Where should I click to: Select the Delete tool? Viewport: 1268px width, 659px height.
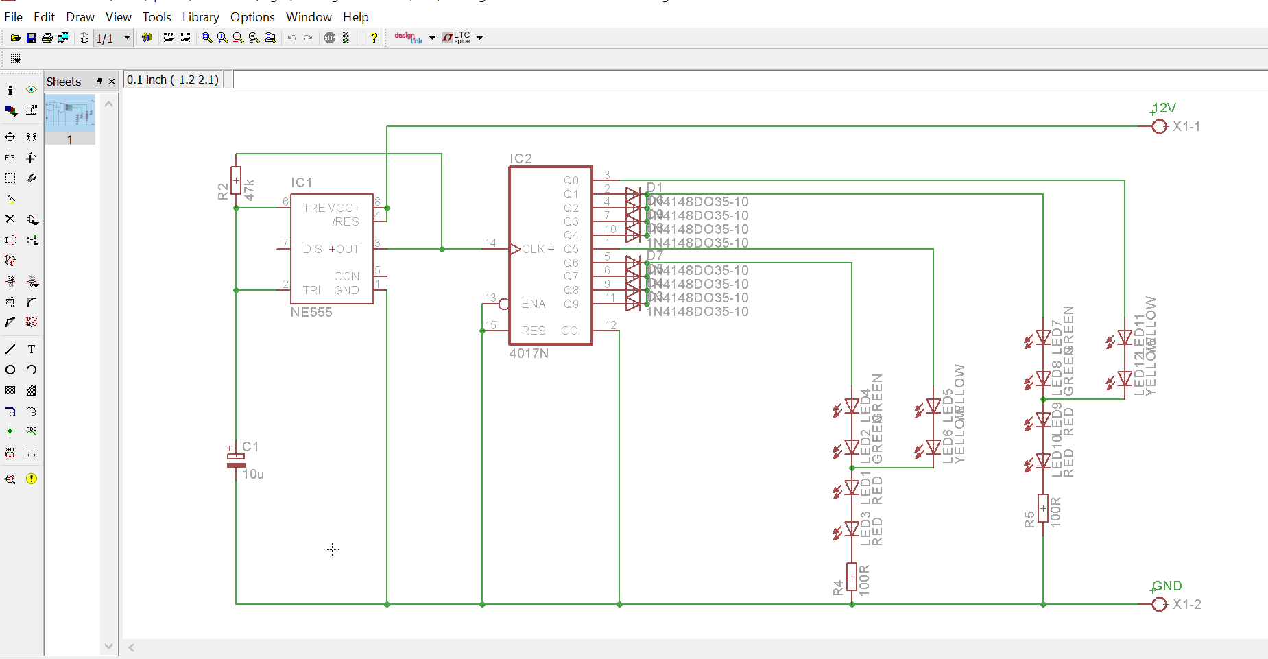tap(10, 219)
